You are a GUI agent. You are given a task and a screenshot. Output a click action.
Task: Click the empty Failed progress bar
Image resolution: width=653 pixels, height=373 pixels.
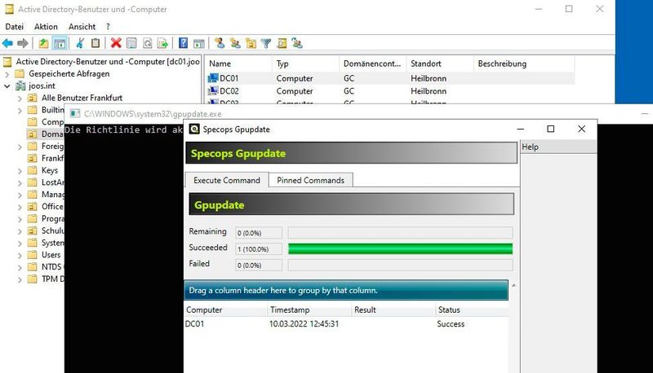(400, 265)
